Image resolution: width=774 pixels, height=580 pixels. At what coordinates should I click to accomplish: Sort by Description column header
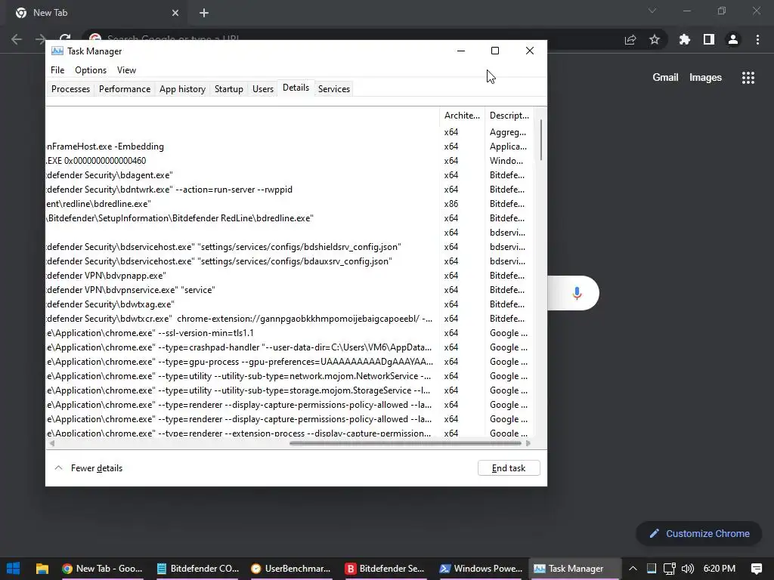[x=509, y=116]
